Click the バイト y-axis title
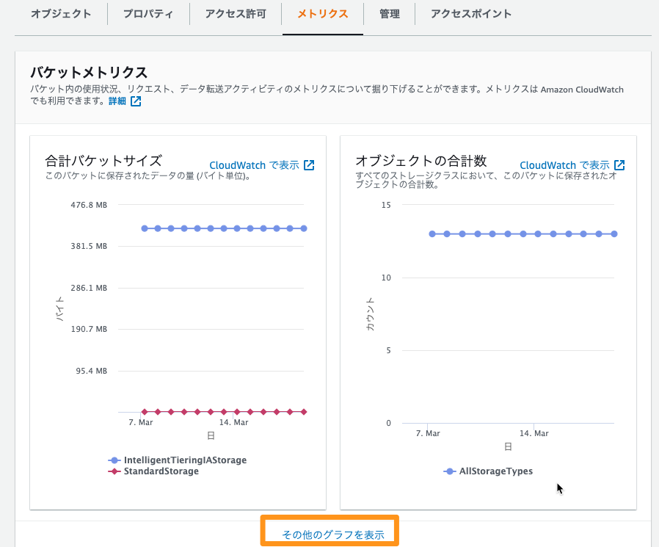The width and height of the screenshot is (659, 547). click(60, 308)
